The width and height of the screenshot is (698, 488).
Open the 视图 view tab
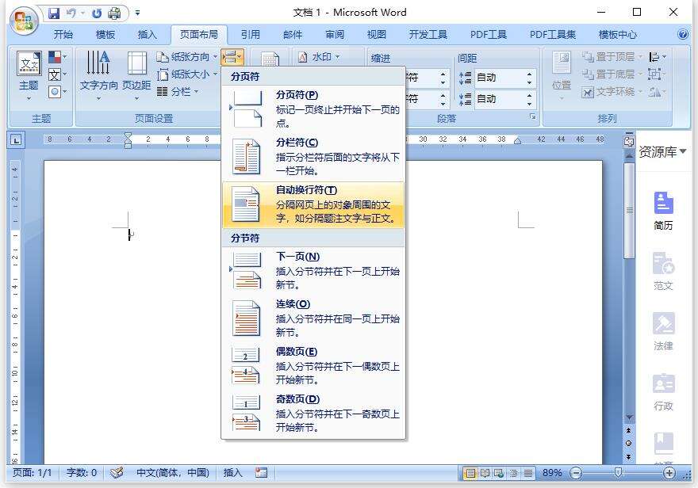pos(376,35)
